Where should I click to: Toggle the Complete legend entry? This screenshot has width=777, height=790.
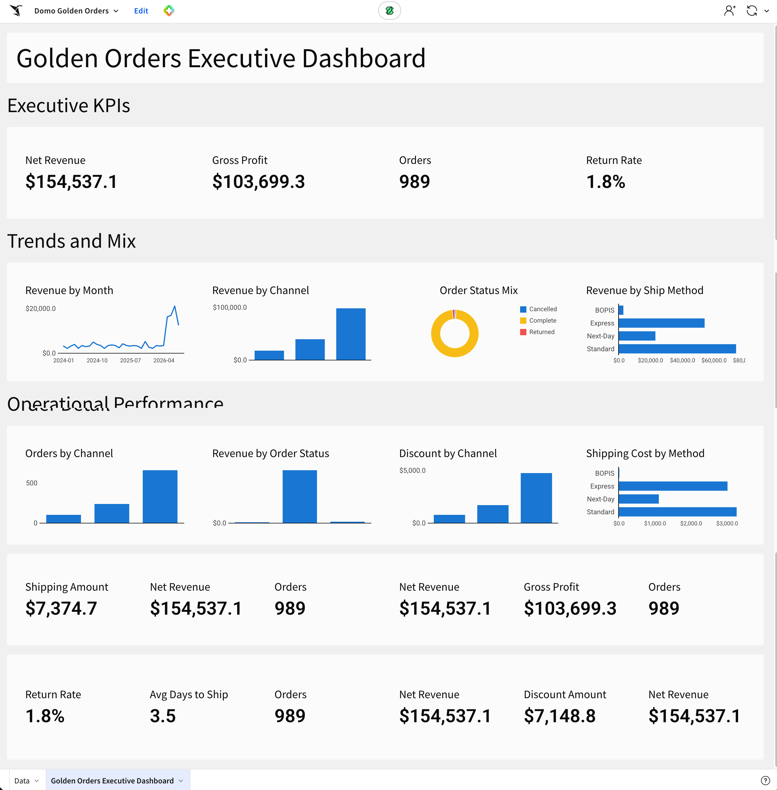tap(538, 320)
